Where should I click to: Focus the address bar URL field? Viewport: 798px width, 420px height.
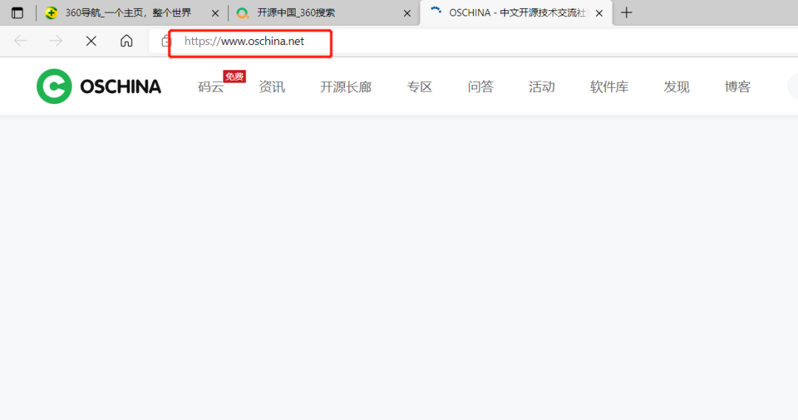(474, 41)
